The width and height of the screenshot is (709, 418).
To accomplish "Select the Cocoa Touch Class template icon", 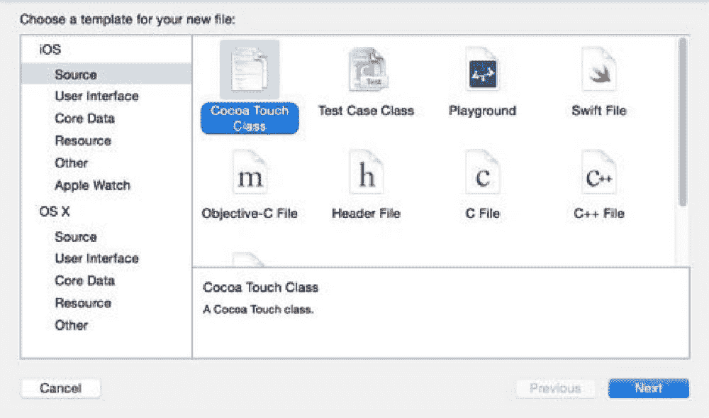I will [x=250, y=70].
